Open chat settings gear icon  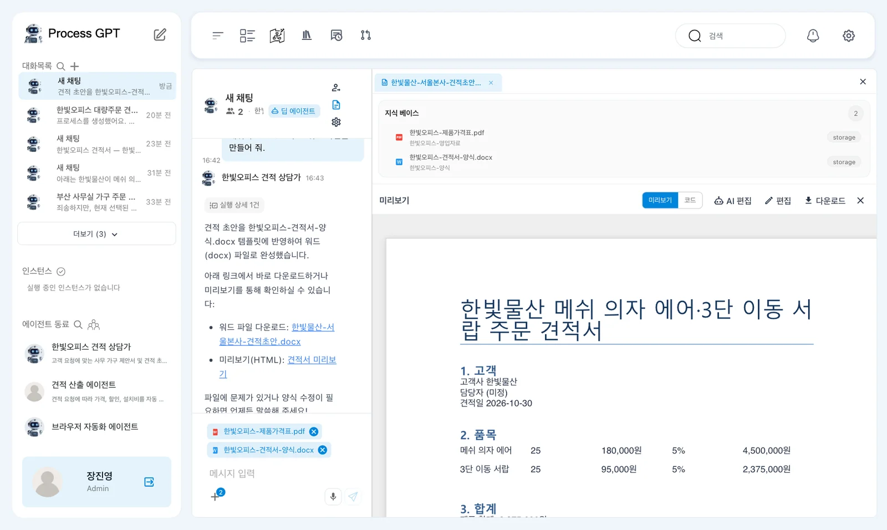click(x=336, y=122)
